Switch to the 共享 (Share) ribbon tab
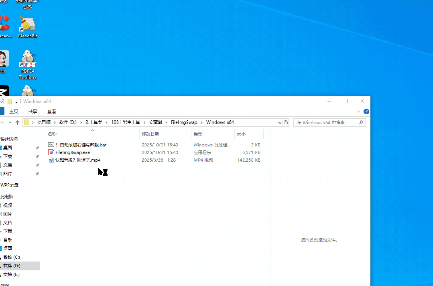This screenshot has width=433, height=286. 33,112
